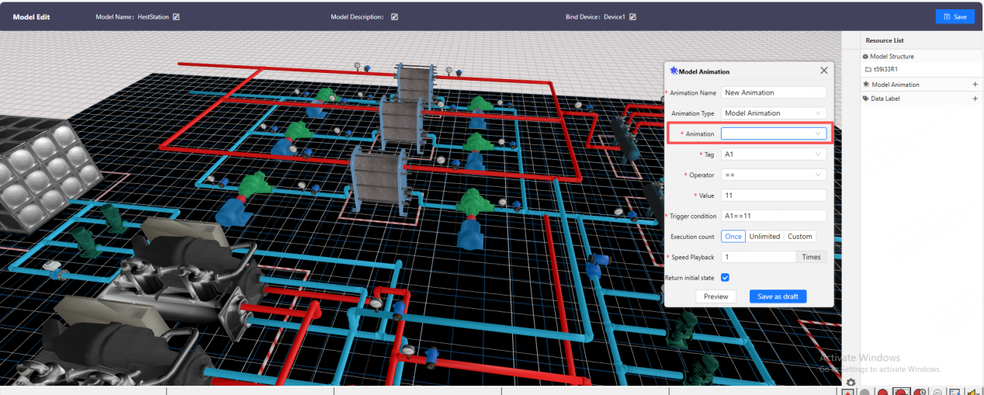This screenshot has height=395, width=984.
Task: Open the Operator dropdown showing ==
Action: [x=773, y=175]
